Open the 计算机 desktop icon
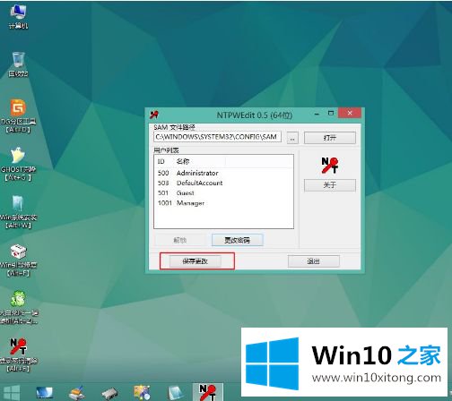 tap(19, 17)
